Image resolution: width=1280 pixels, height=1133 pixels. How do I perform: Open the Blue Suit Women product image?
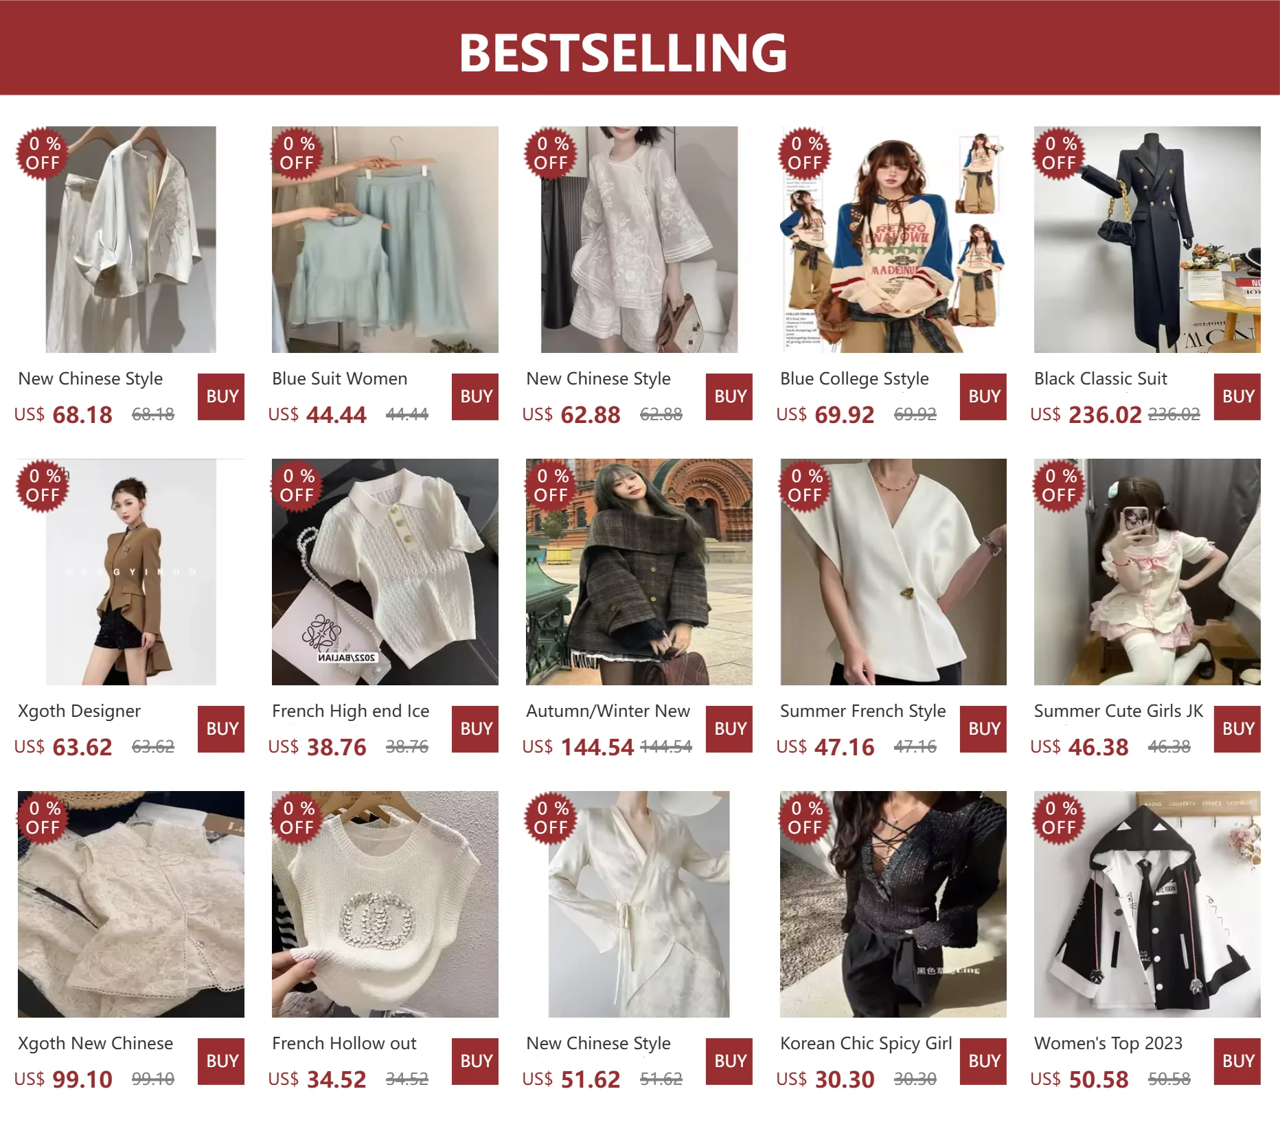[x=385, y=240]
